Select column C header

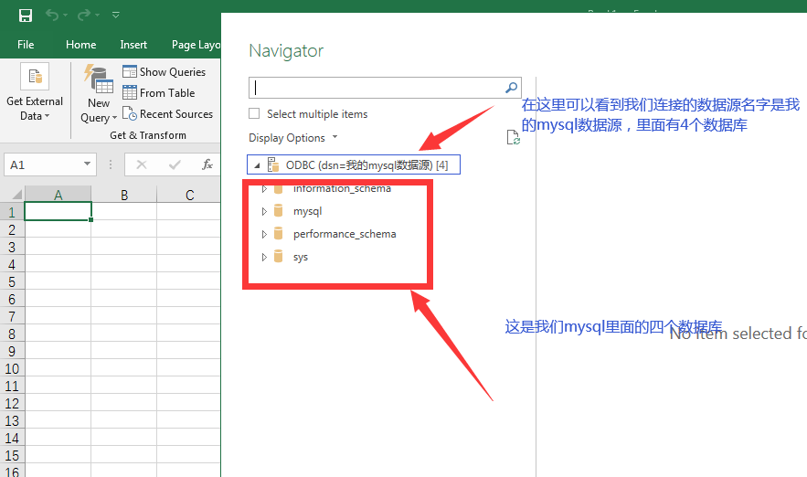(x=189, y=195)
